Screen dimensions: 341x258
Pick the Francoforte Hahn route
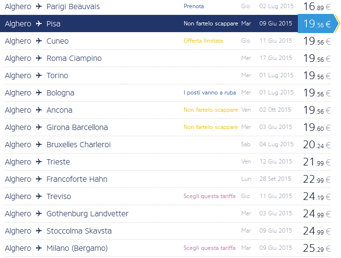[77, 179]
